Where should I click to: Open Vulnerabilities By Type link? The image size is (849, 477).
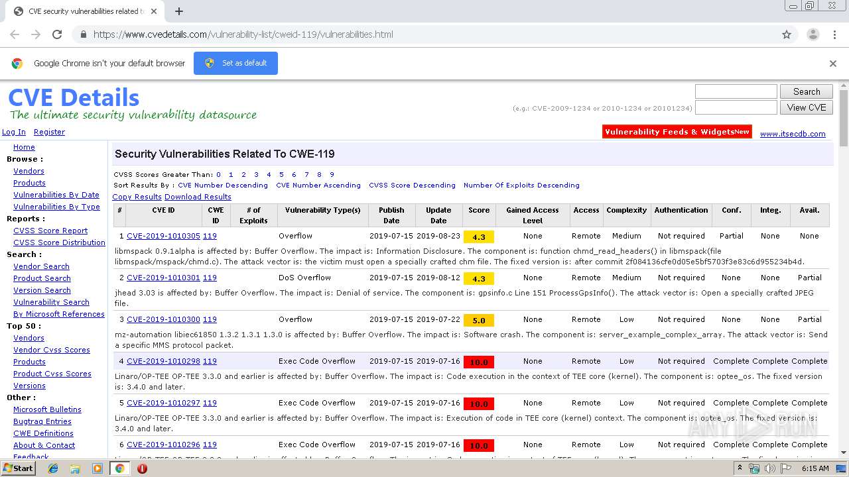click(x=56, y=207)
